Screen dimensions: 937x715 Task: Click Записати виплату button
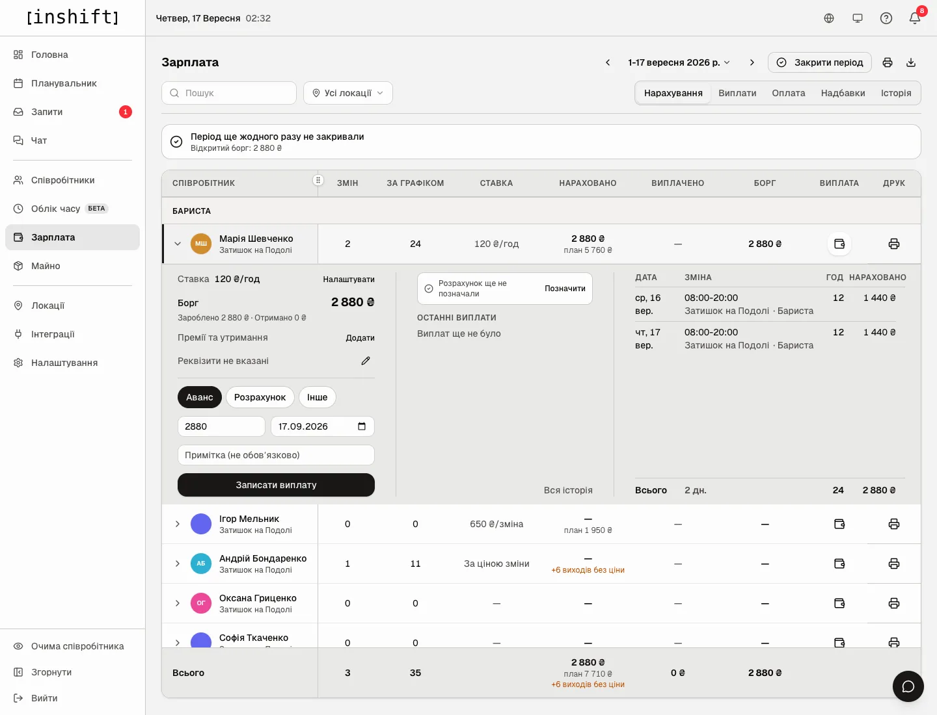point(276,485)
